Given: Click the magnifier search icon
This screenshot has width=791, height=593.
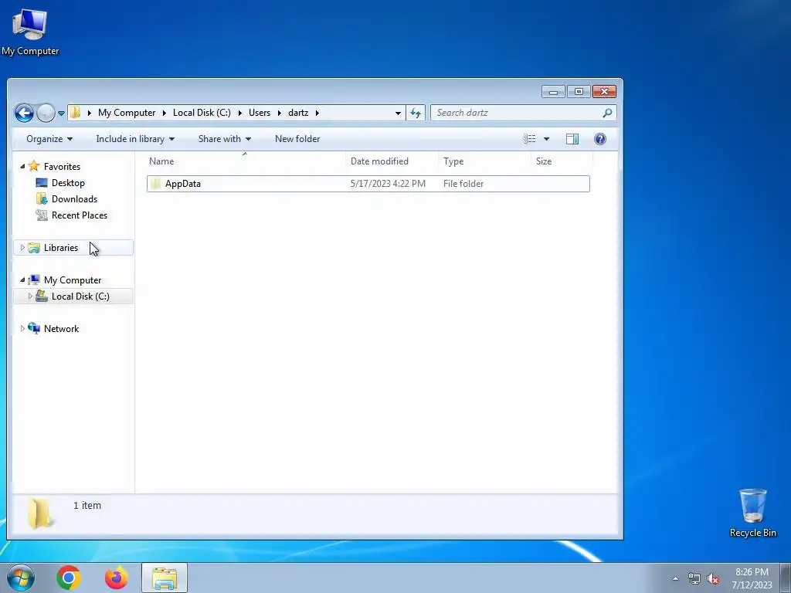Looking at the screenshot, I should (x=607, y=113).
